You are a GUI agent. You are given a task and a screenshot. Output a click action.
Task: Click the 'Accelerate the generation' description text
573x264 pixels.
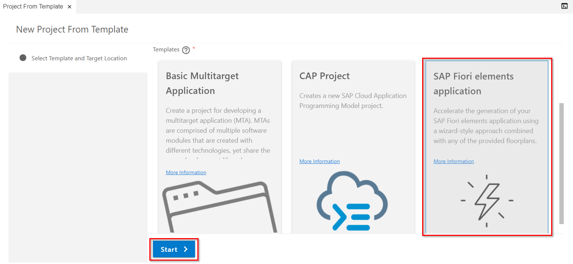click(486, 126)
